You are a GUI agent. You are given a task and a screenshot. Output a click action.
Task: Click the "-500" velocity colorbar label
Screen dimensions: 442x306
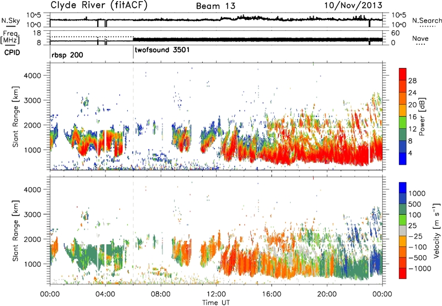(418, 258)
